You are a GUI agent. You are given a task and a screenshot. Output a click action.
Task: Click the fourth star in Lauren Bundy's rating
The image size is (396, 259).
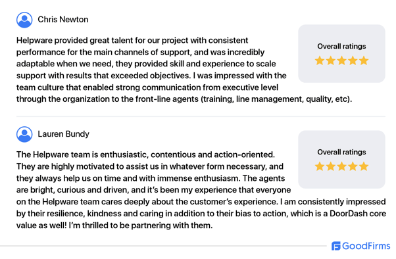pos(353,166)
